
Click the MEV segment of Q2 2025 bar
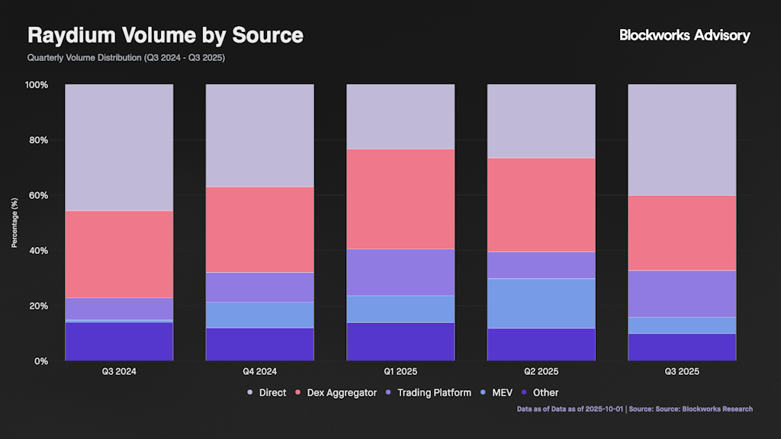(541, 303)
